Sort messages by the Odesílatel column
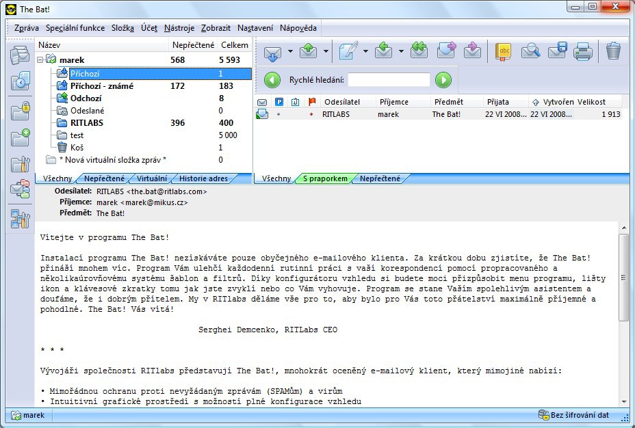 [x=342, y=102]
